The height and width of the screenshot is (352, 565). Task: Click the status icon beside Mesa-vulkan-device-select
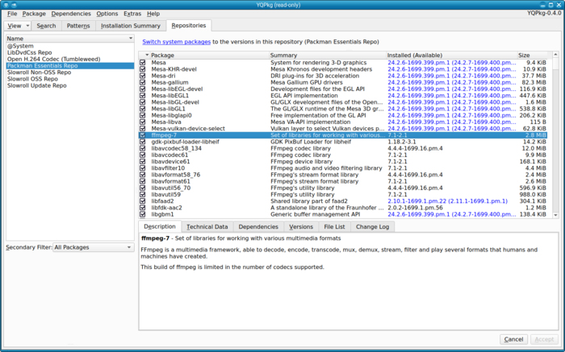(x=144, y=129)
